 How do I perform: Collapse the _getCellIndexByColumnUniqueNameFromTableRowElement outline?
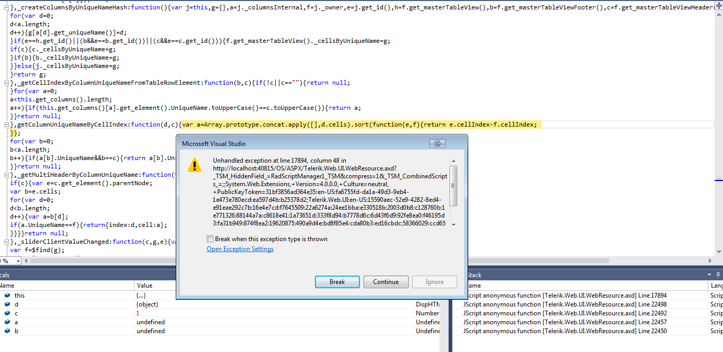click(x=6, y=83)
